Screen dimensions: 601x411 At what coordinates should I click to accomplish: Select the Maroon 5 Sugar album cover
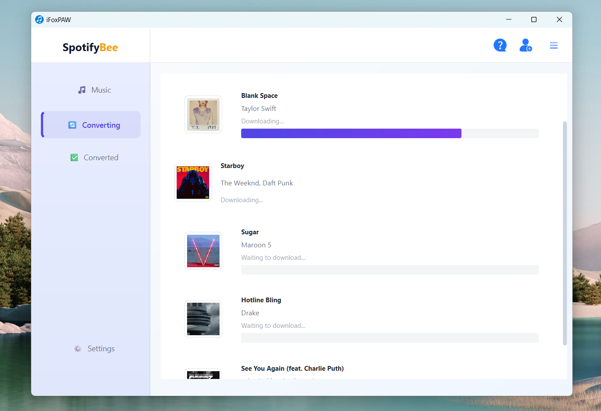(203, 251)
